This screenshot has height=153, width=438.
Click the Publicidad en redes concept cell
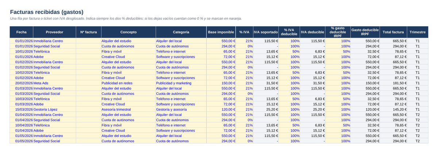pos(128,83)
